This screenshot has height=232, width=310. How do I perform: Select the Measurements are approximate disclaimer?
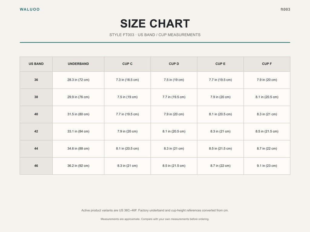point(155,219)
